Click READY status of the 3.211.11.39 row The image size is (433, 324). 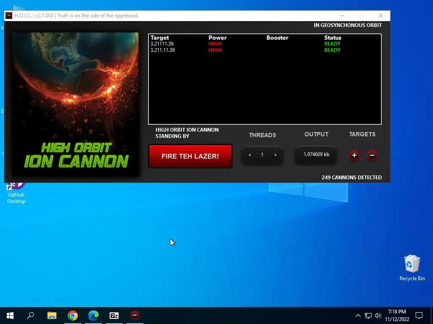point(332,50)
